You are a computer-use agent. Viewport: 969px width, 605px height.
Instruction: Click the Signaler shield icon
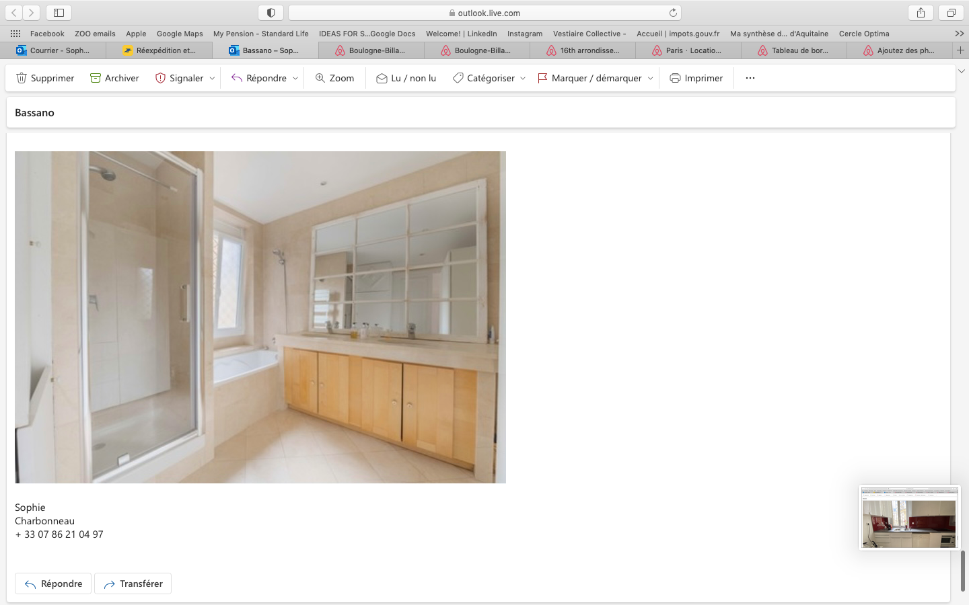(x=160, y=78)
